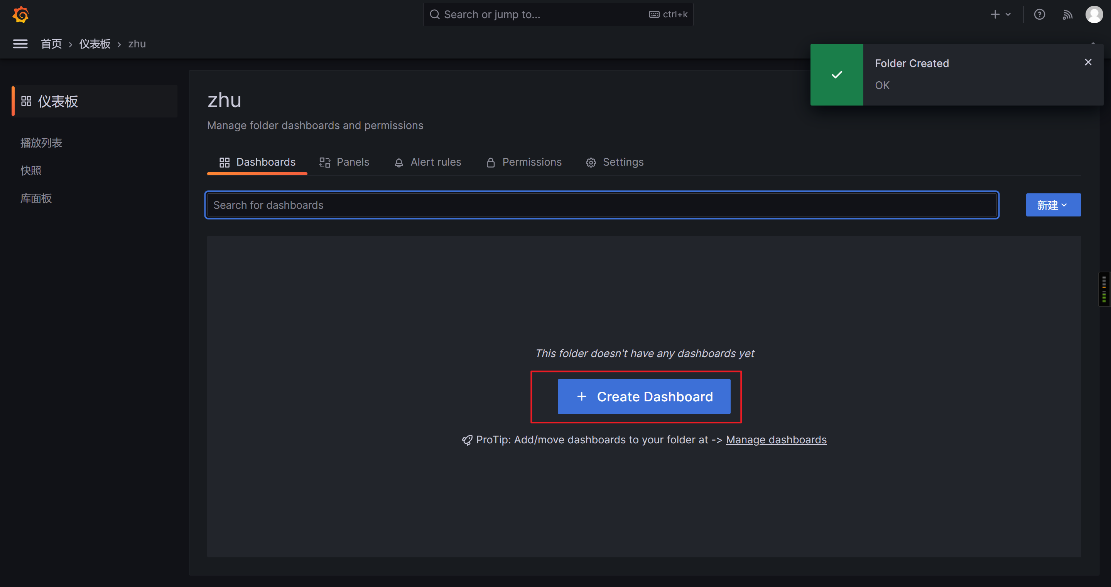Open the hamburger navigation menu
The width and height of the screenshot is (1111, 587).
(x=20, y=44)
